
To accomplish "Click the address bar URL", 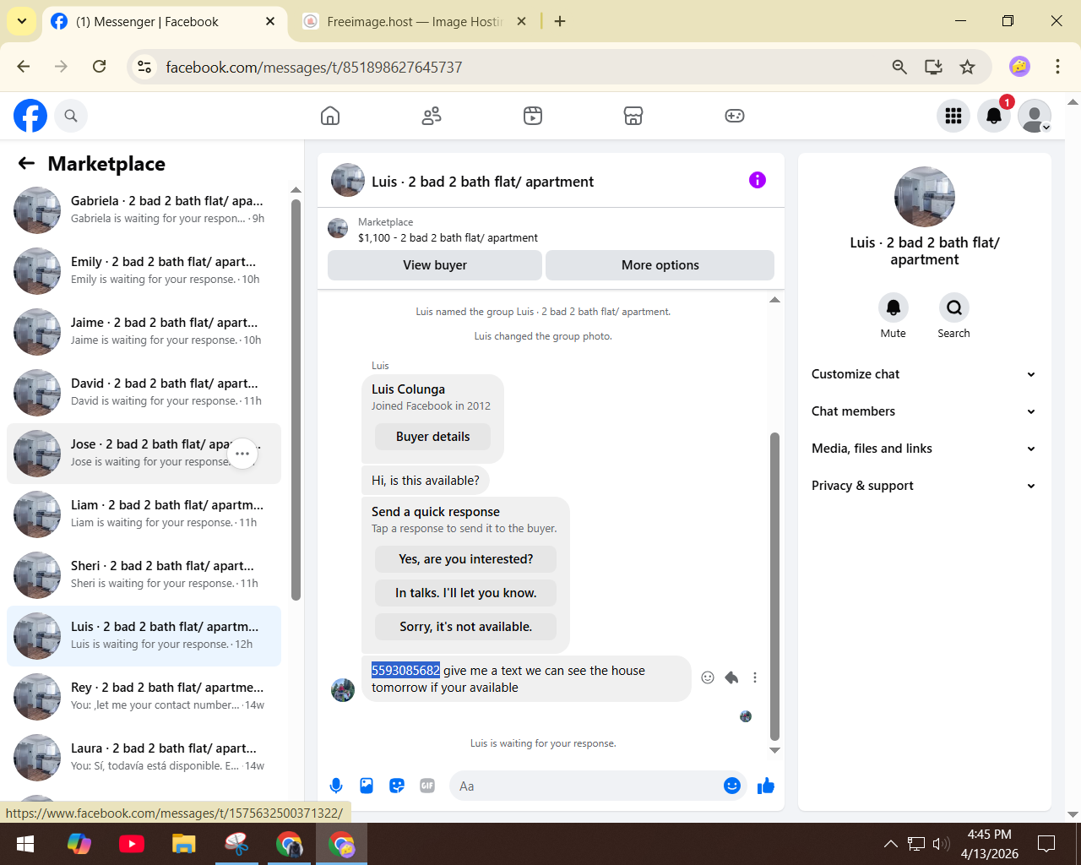I will (314, 67).
